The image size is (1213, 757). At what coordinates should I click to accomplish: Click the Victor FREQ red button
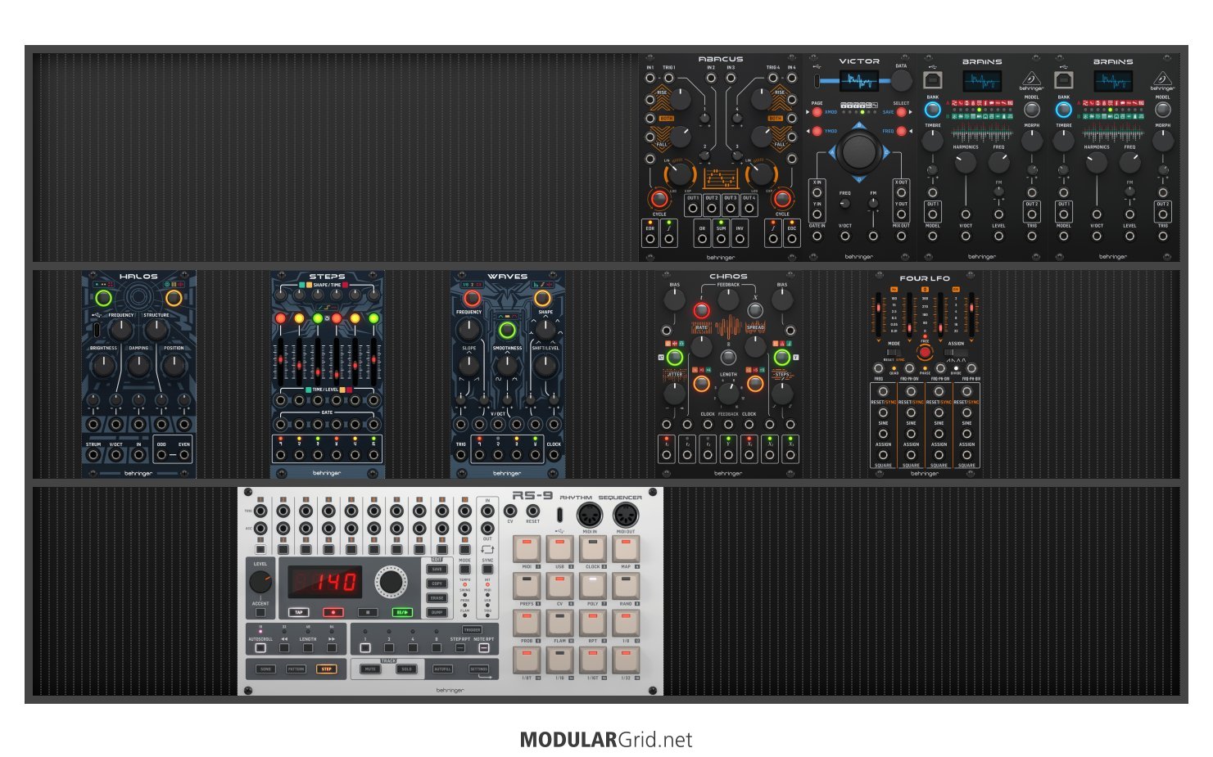902,131
